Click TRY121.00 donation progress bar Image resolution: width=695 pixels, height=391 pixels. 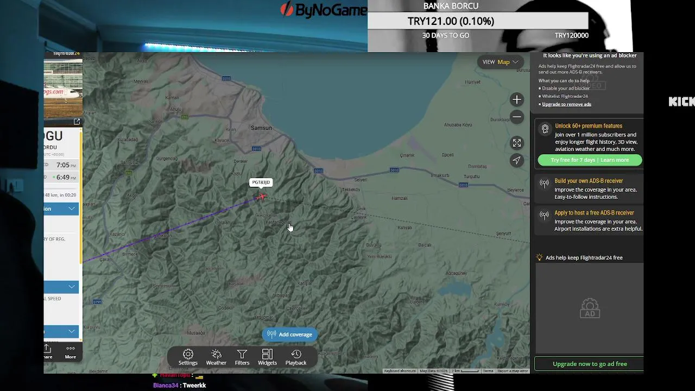[478, 21]
